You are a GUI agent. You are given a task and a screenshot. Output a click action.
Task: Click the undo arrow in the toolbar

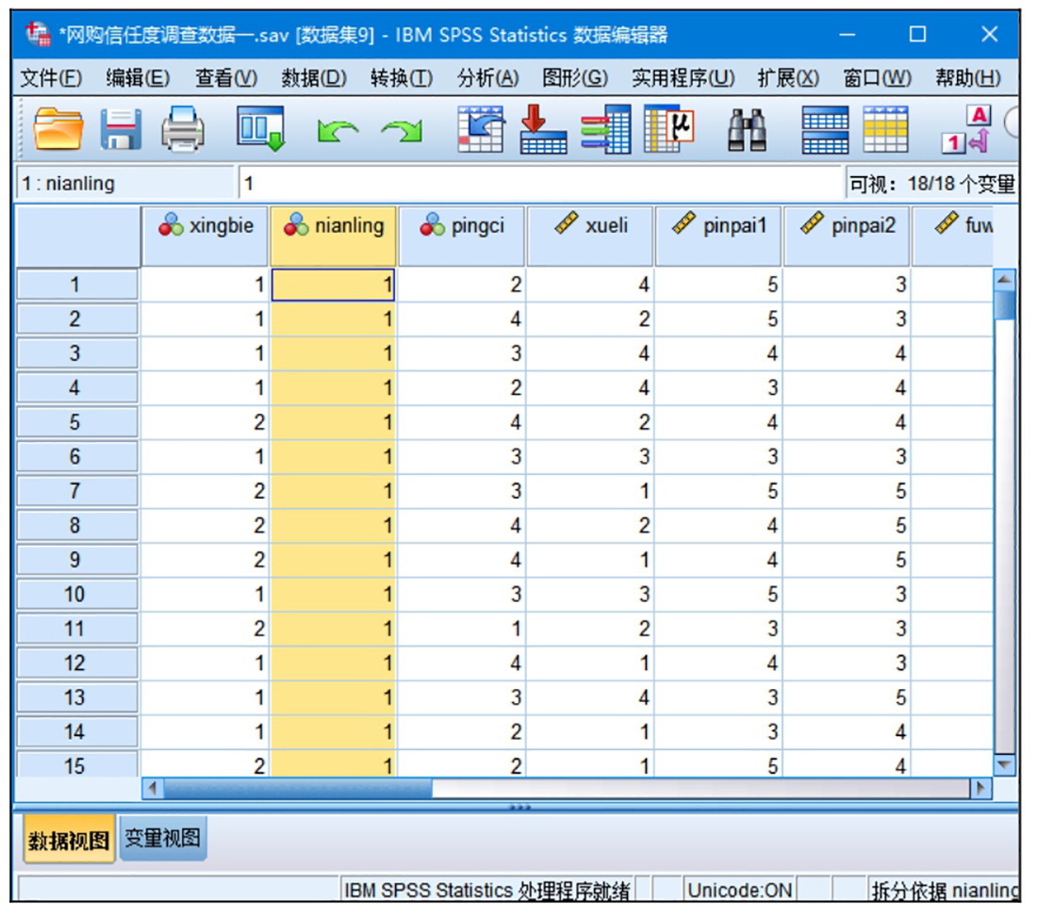click(x=333, y=131)
